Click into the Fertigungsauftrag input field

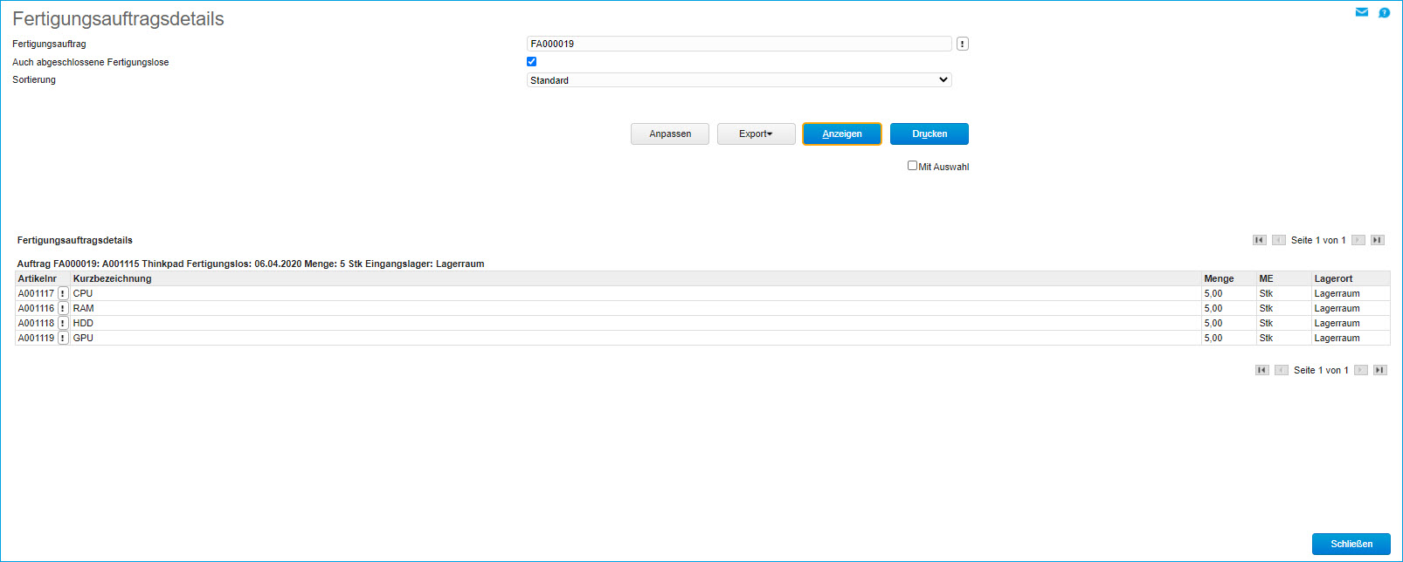[739, 44]
